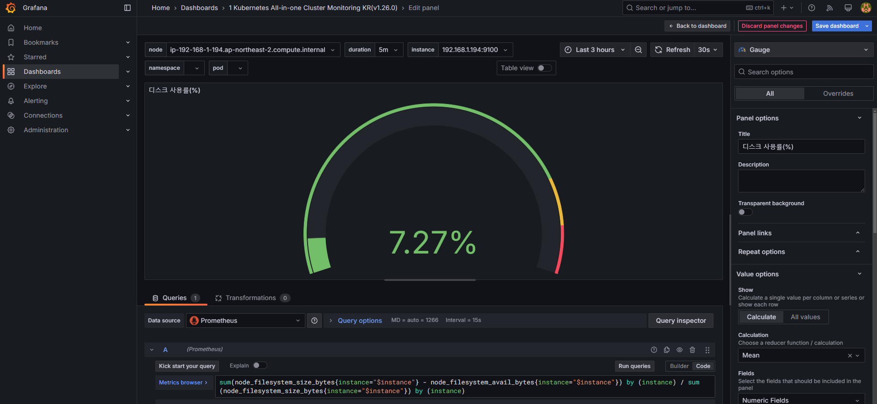Switch to the Transformations tab
877x404 pixels.
click(253, 298)
